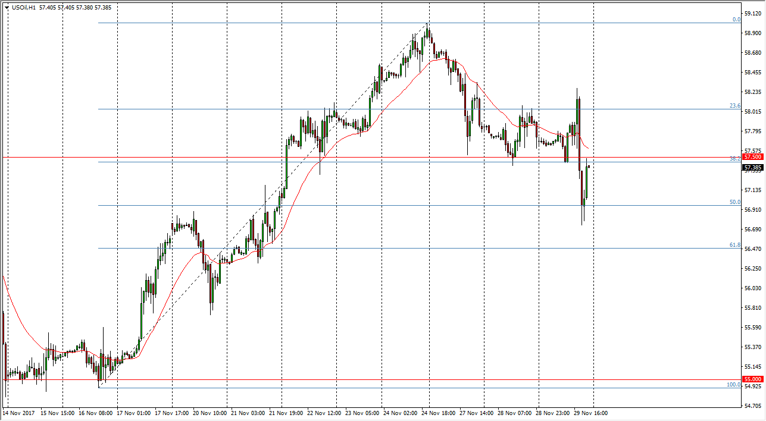Click the 20 Nov 10:00 time label
766x421 pixels.
[211, 413]
